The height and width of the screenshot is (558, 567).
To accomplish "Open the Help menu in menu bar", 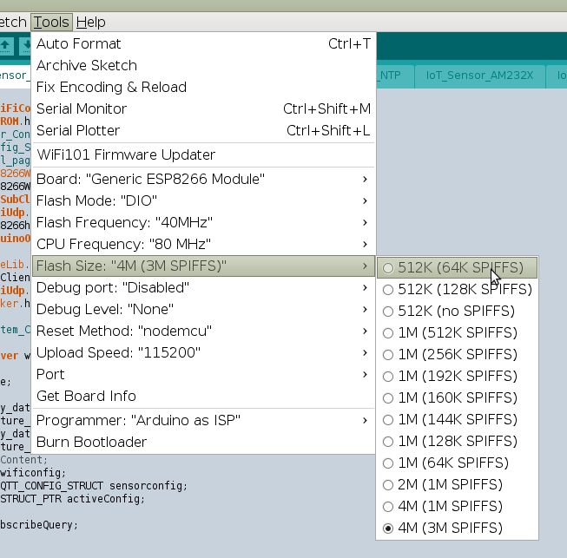I will 91,22.
